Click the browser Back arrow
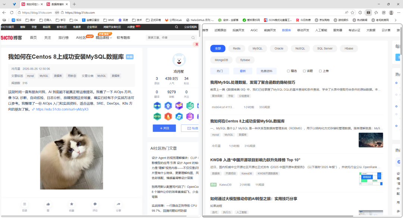 click(4, 13)
